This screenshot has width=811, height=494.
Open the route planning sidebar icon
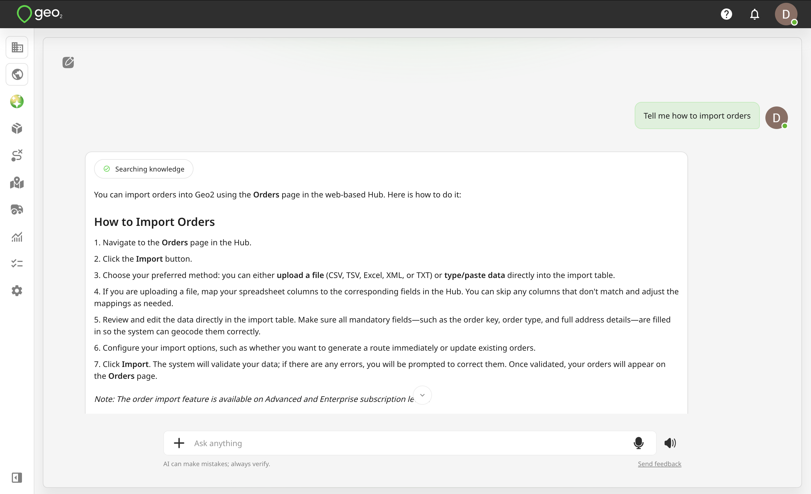pos(17,155)
